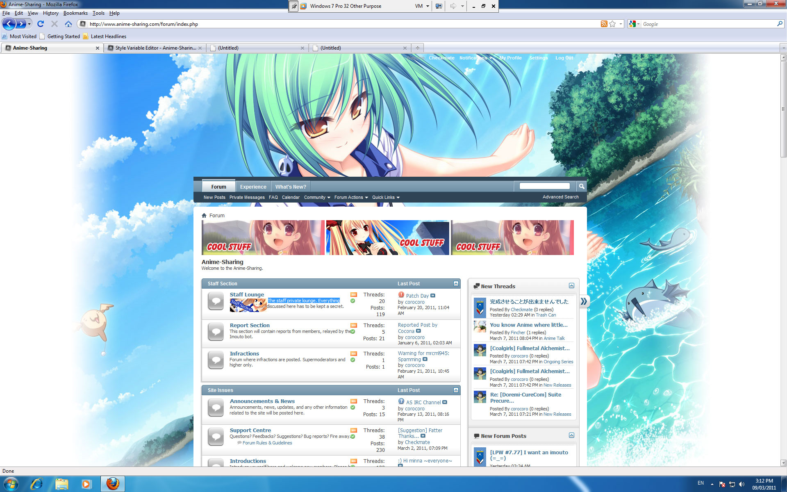Open the 'You know Anime where little...' thread
This screenshot has height=492, width=787.
(529, 325)
